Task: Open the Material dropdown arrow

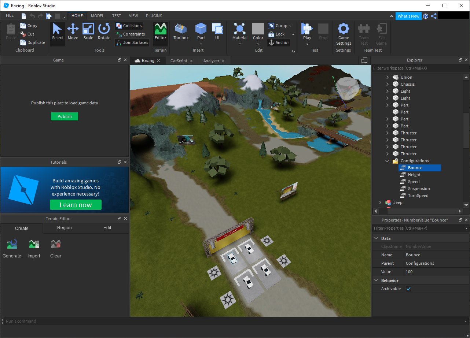Action: tap(240, 44)
